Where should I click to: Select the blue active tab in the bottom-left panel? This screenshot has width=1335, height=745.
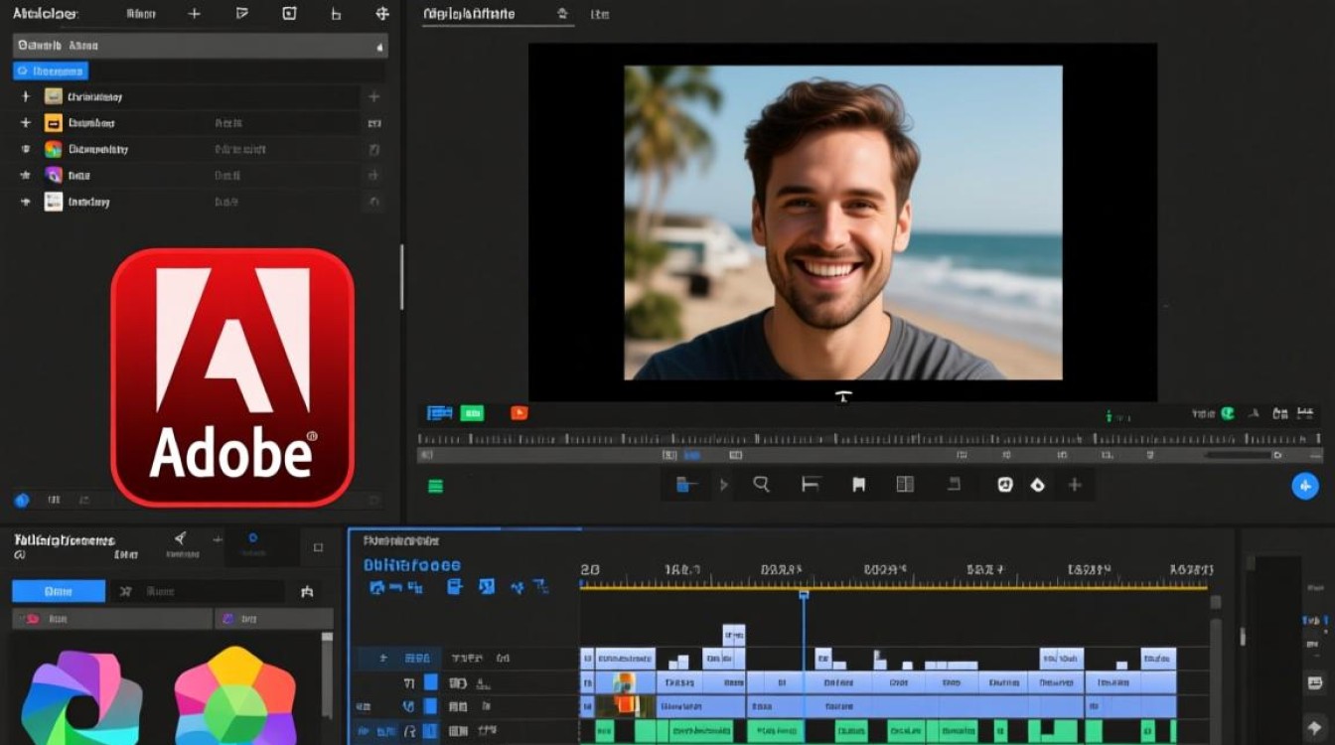59,591
